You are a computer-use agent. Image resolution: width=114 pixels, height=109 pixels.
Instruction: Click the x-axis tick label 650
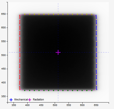[x=96, y=105]
